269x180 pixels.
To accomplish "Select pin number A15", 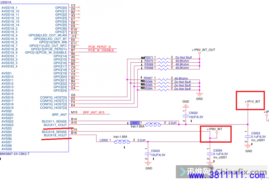I will tap(74, 122).
